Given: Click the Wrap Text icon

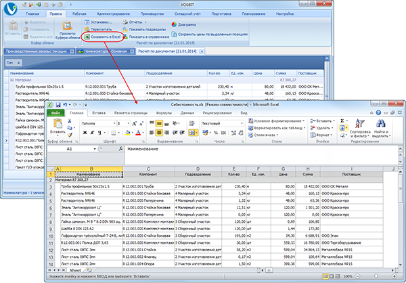Looking at the screenshot, I should [192, 123].
